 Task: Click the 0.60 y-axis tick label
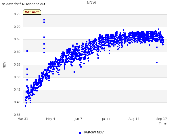pos(17,52)
